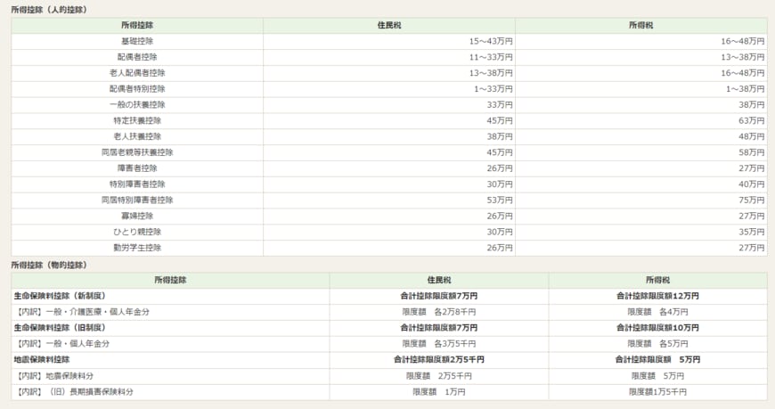The height and width of the screenshot is (409, 775).
Task: Click the 限度額1万5千円 cell
Action: [657, 391]
